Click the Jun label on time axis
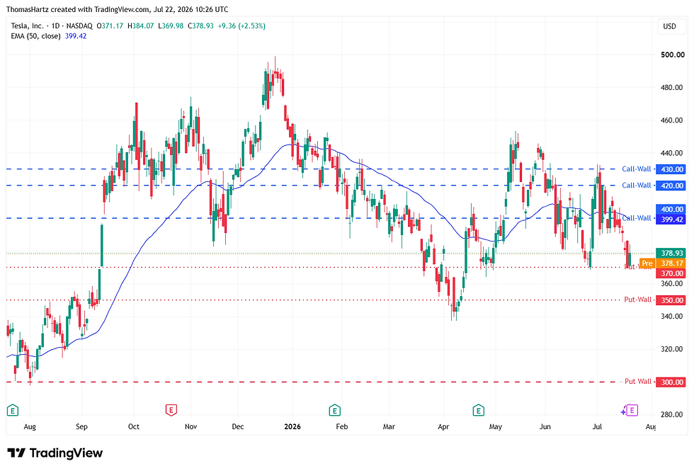 tap(545, 426)
